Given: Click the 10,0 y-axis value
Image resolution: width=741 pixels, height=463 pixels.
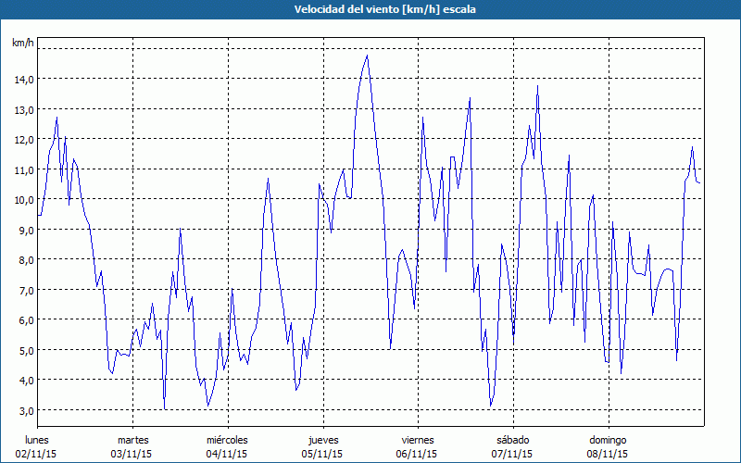Looking at the screenshot, I should [x=23, y=200].
